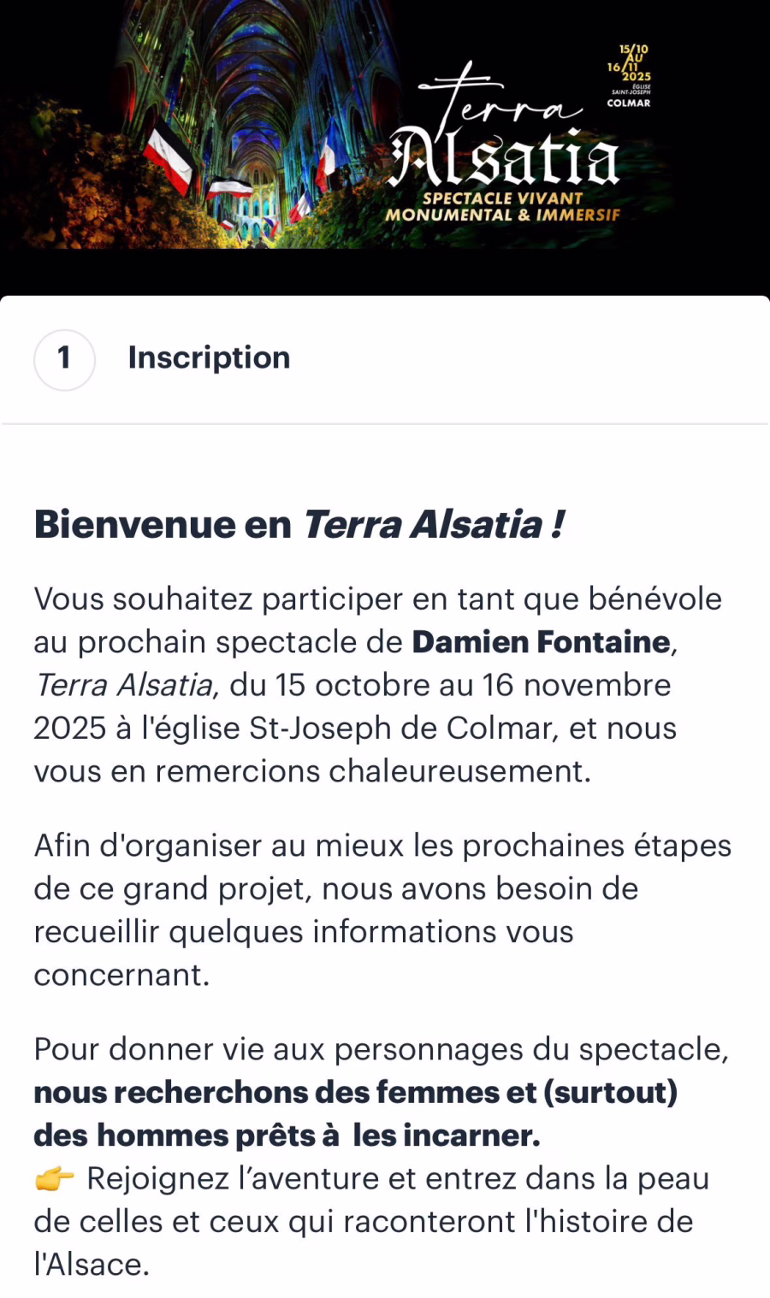Viewport: 770px width, 1298px height.
Task: Click the "recueillir quelques informations vous" line
Action: [304, 931]
